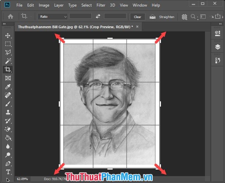The image size is (225, 183).
Task: Select the Paint Bucket tool
Action: 8,138
